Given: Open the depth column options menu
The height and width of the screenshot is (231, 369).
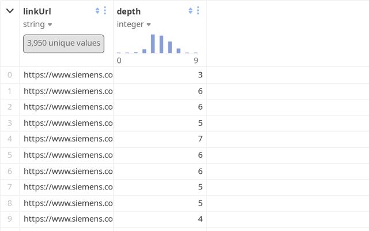Looking at the screenshot, I should click(198, 11).
